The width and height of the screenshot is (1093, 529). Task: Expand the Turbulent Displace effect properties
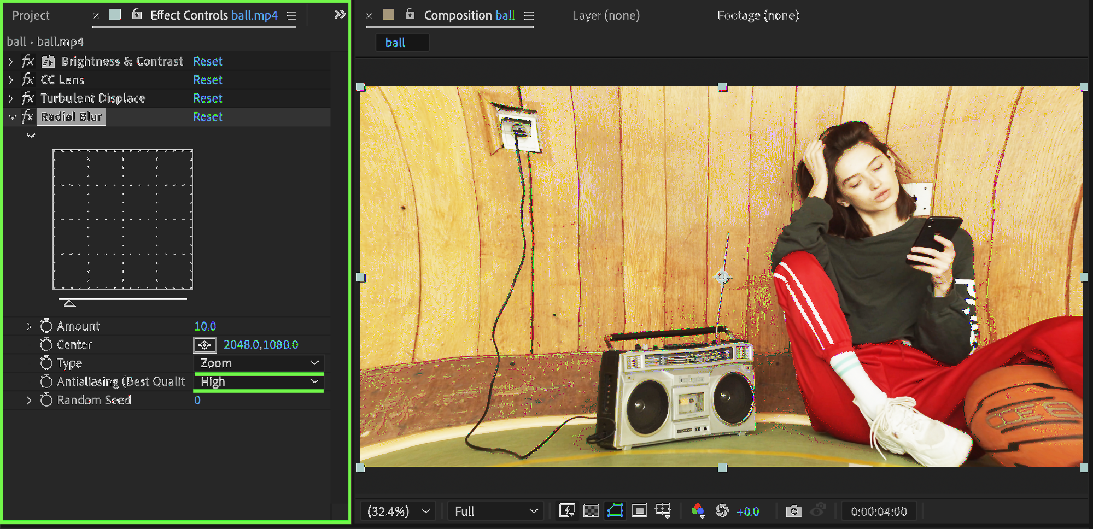(10, 98)
